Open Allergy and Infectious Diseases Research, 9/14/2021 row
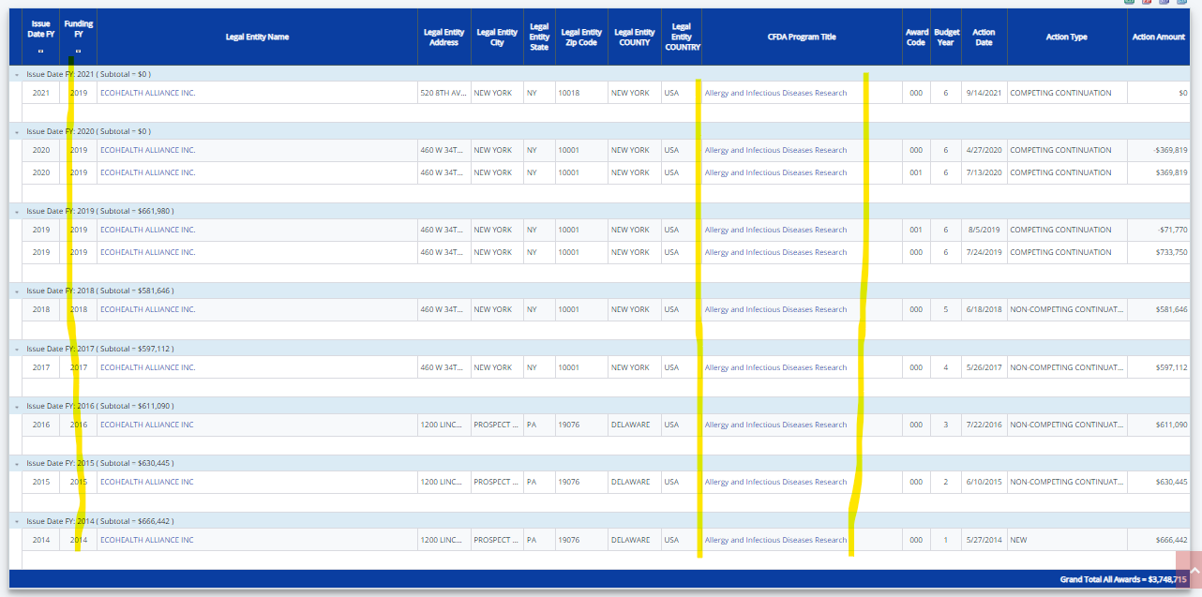Image resolution: width=1202 pixels, height=597 pixels. click(x=775, y=93)
